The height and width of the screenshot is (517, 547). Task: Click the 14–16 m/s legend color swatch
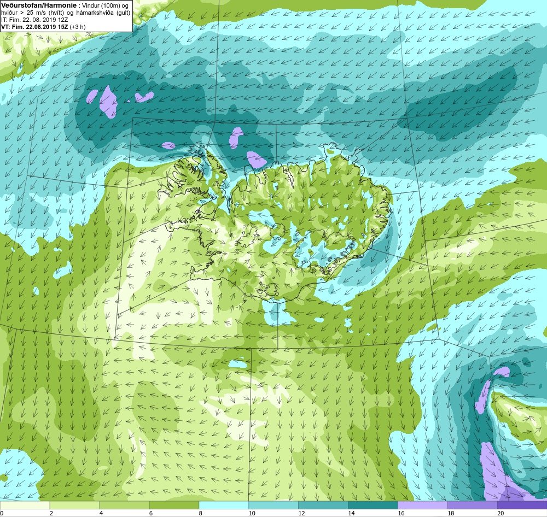tap(373, 505)
